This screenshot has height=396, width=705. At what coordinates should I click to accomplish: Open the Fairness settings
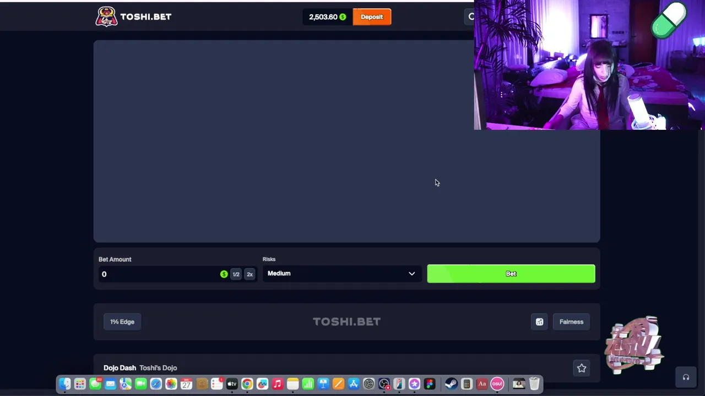tap(571, 322)
